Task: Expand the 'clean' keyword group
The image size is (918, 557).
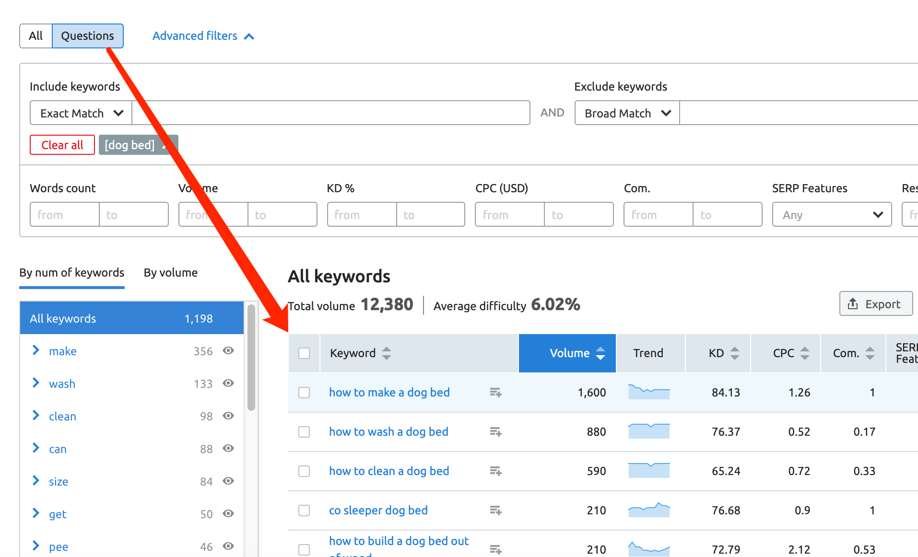Action: point(35,416)
